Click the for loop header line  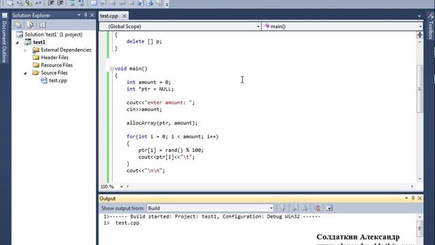click(x=173, y=137)
